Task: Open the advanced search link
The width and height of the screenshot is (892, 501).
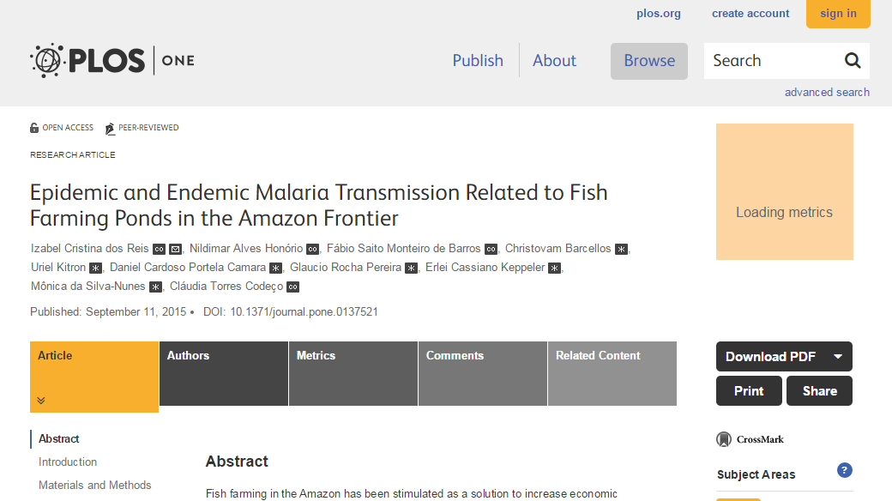Action: click(x=827, y=92)
